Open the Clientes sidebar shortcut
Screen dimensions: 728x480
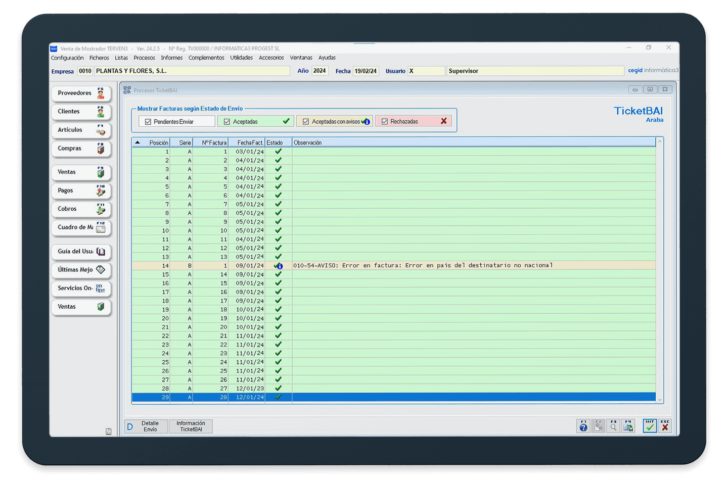click(x=81, y=112)
